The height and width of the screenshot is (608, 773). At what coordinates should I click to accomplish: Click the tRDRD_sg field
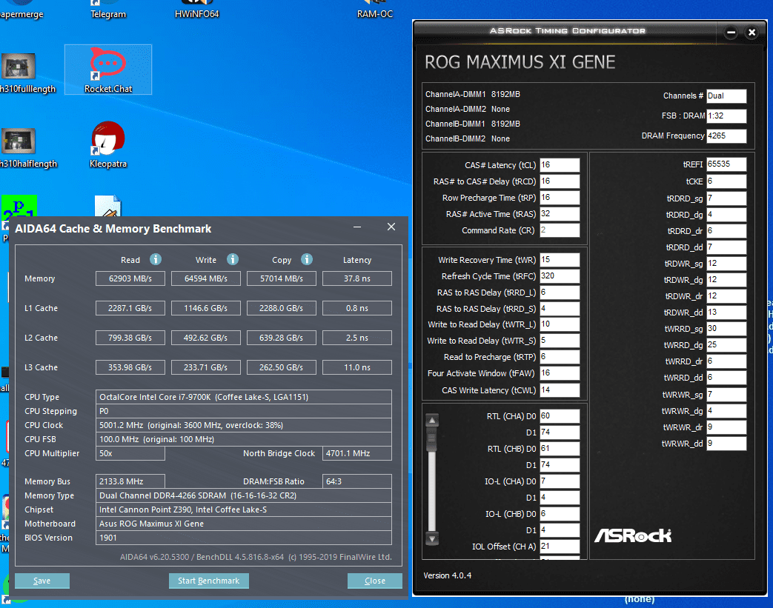pyautogui.click(x=726, y=198)
